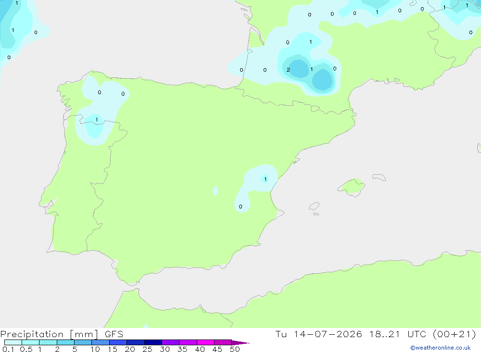Click the '2' precipitation value over southern France
Image resolution: width=481 pixels, height=352 pixels.
tap(288, 70)
